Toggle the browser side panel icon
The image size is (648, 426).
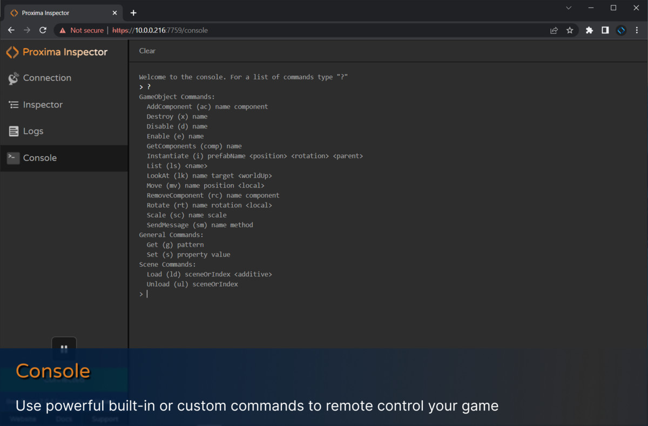(605, 30)
